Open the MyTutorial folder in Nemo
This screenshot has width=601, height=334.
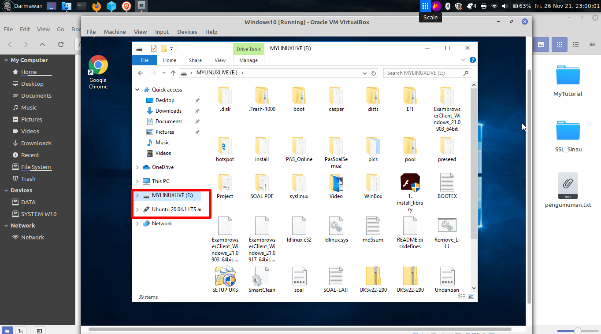tap(568, 81)
